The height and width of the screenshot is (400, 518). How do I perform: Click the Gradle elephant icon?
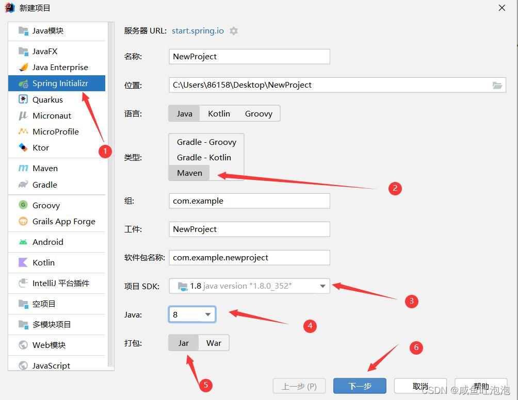(x=23, y=185)
